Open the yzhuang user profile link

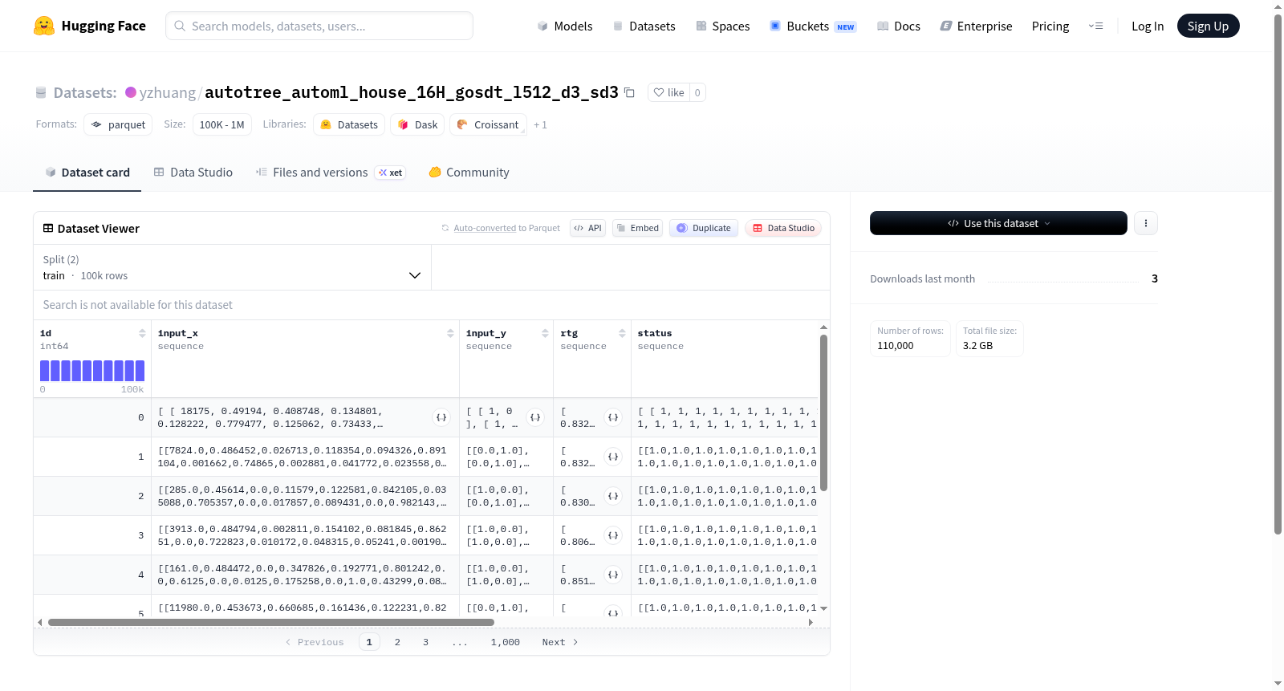167,92
